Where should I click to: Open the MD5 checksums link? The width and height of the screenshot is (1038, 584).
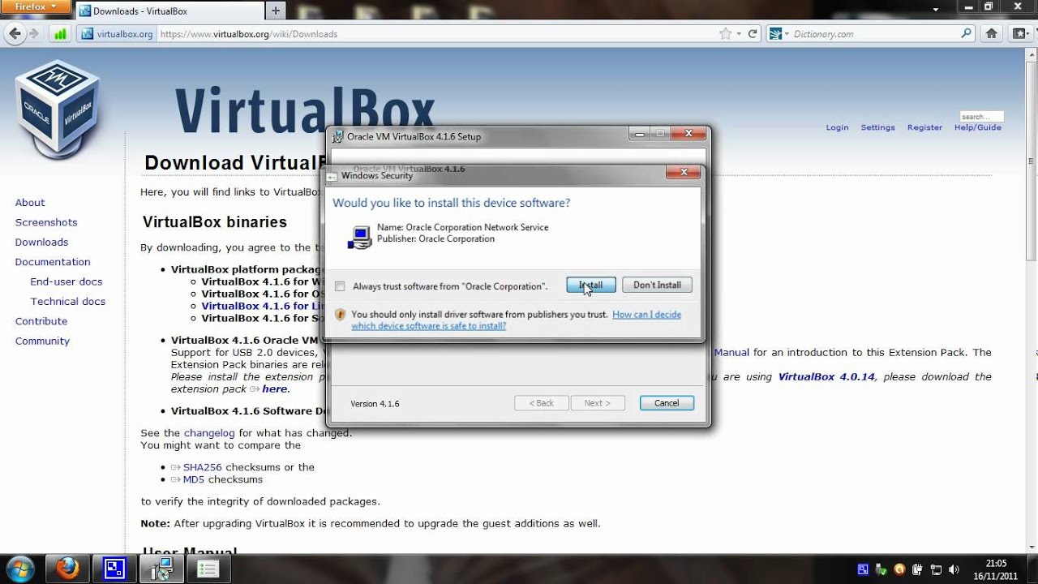(194, 479)
